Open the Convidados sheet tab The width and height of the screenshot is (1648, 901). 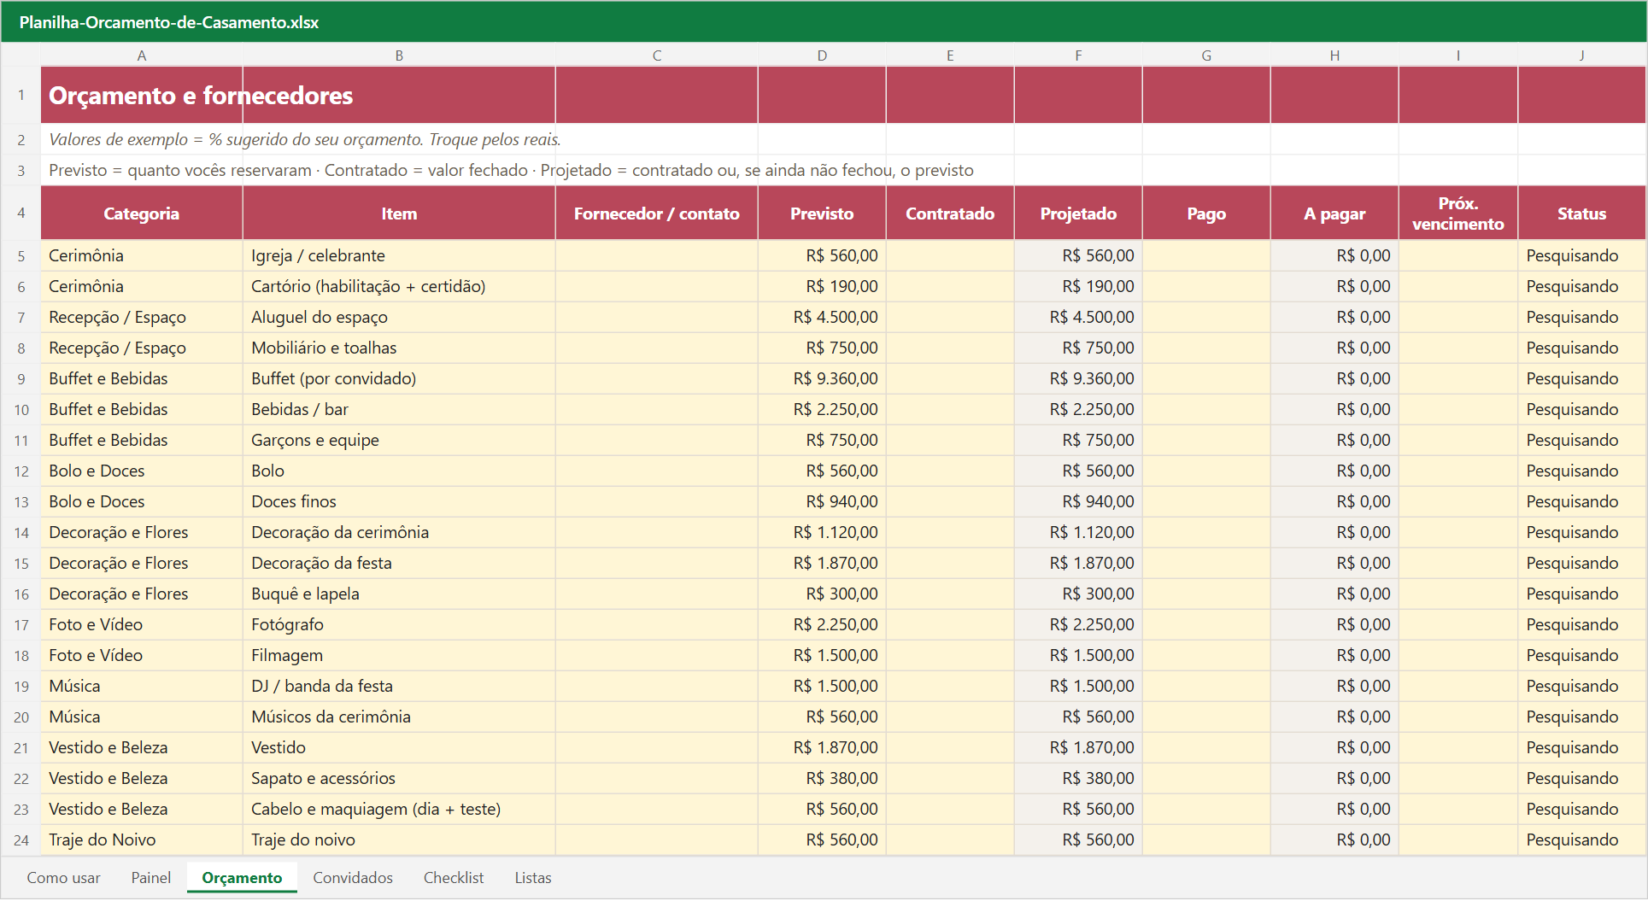pyautogui.click(x=353, y=878)
